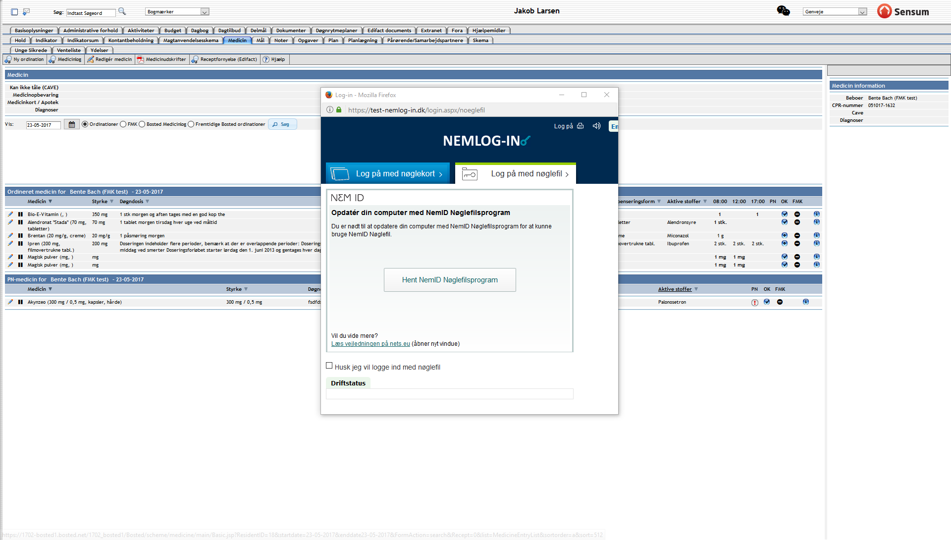Switch to the Dagbog tab
The image size is (951, 540).
pyautogui.click(x=200, y=31)
